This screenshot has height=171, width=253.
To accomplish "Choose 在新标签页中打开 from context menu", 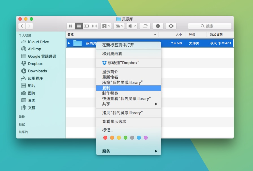I will pos(128,45).
